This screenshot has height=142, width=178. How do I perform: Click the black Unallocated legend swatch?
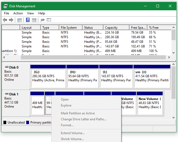point(5,122)
